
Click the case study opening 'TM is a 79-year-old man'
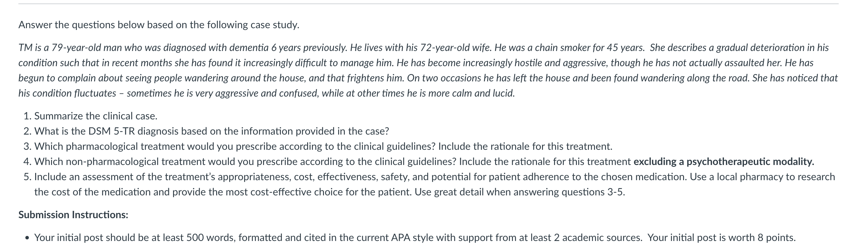click(79, 47)
